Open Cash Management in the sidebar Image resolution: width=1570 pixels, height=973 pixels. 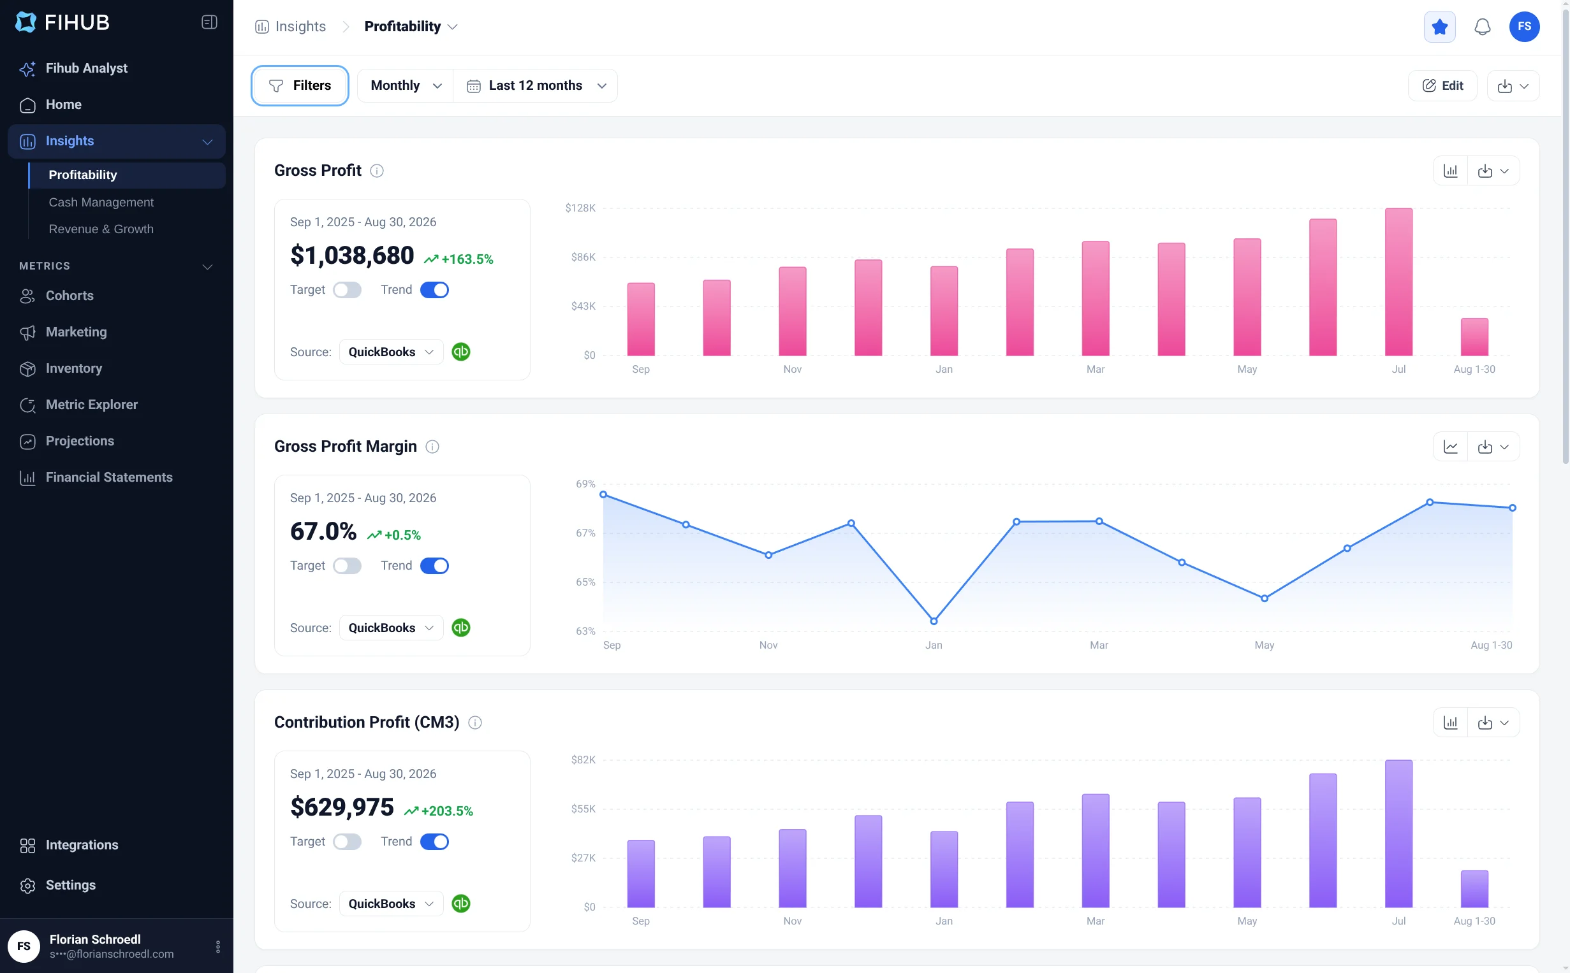tap(101, 203)
